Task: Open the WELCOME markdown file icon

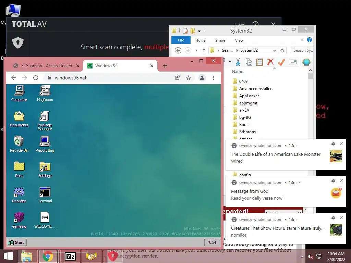Action: 45,220
